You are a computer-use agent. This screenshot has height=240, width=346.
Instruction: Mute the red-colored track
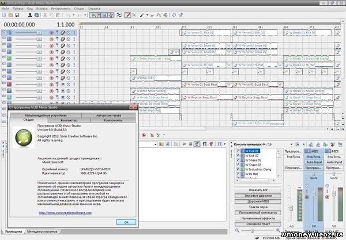[x=69, y=85]
